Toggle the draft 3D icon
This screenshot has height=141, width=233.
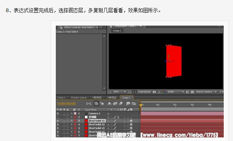tap(102, 103)
